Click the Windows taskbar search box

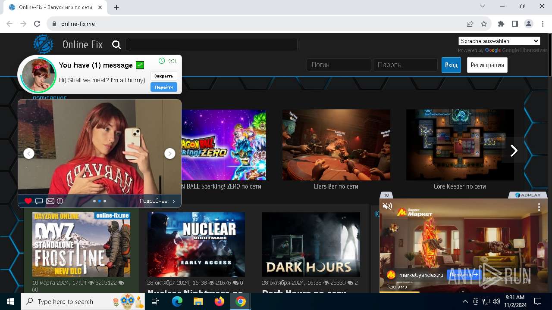(84, 301)
